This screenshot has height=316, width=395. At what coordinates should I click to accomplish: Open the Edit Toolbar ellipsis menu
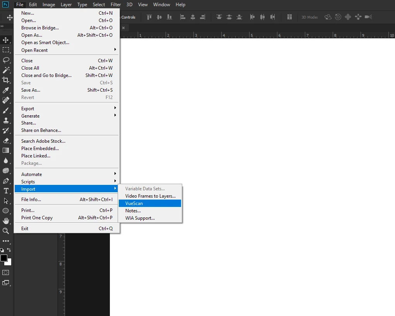[x=5, y=241]
